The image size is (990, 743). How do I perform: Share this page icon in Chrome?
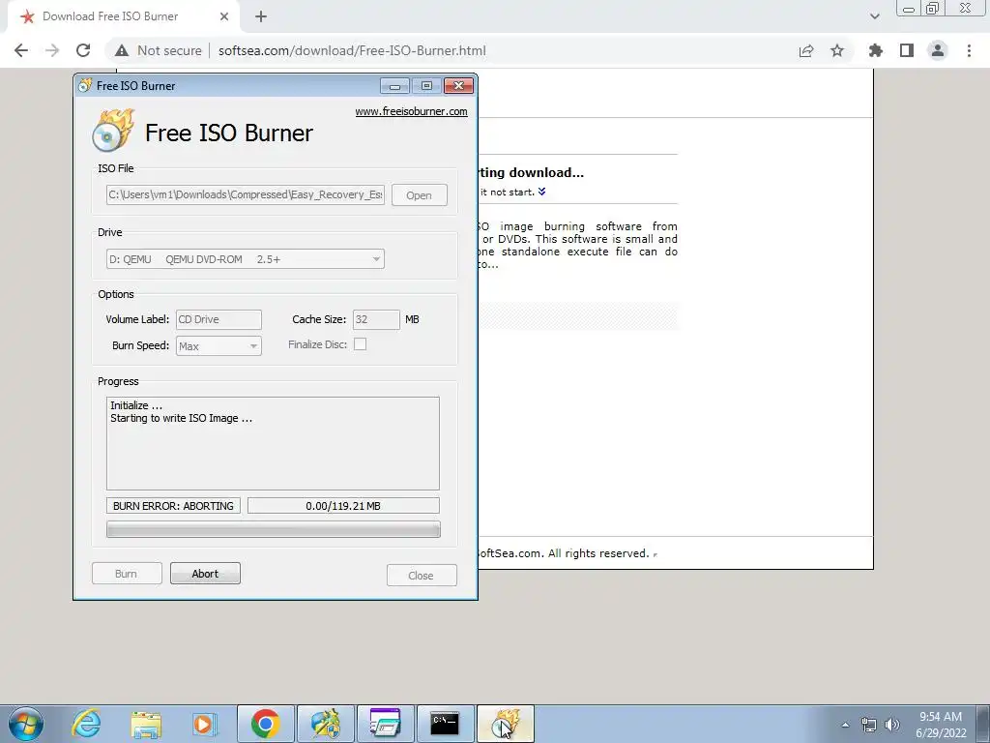tap(805, 51)
